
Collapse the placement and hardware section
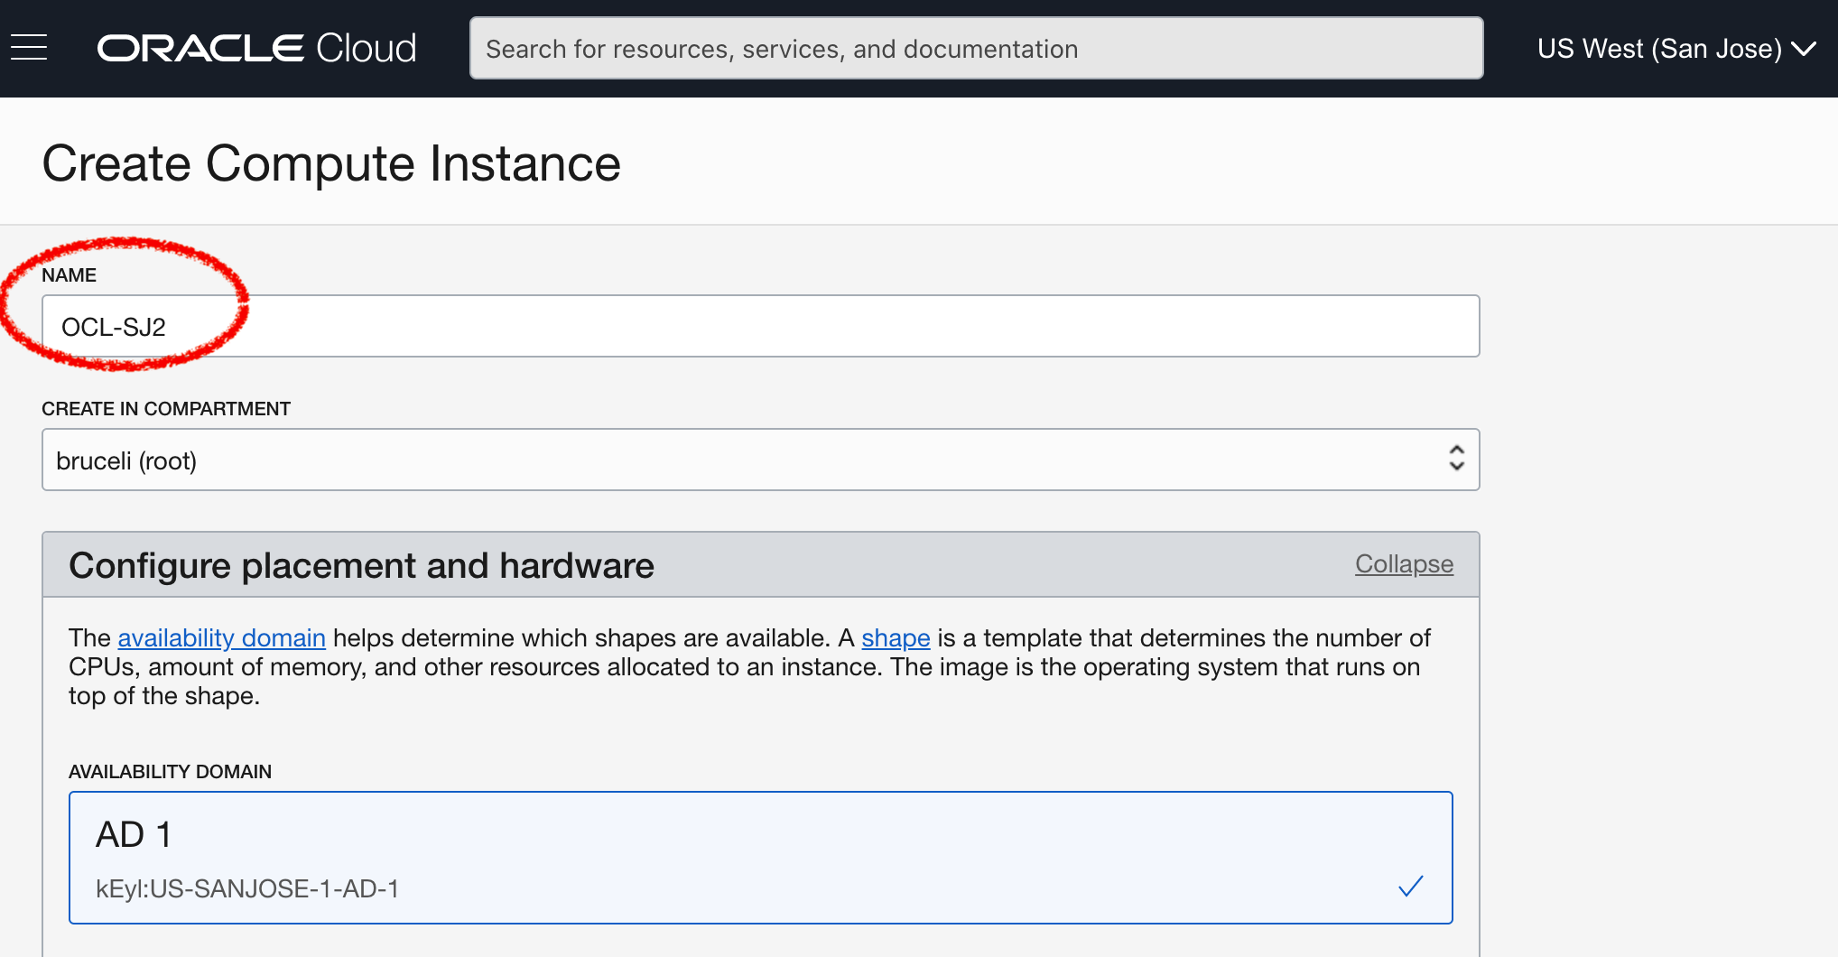point(1404,563)
